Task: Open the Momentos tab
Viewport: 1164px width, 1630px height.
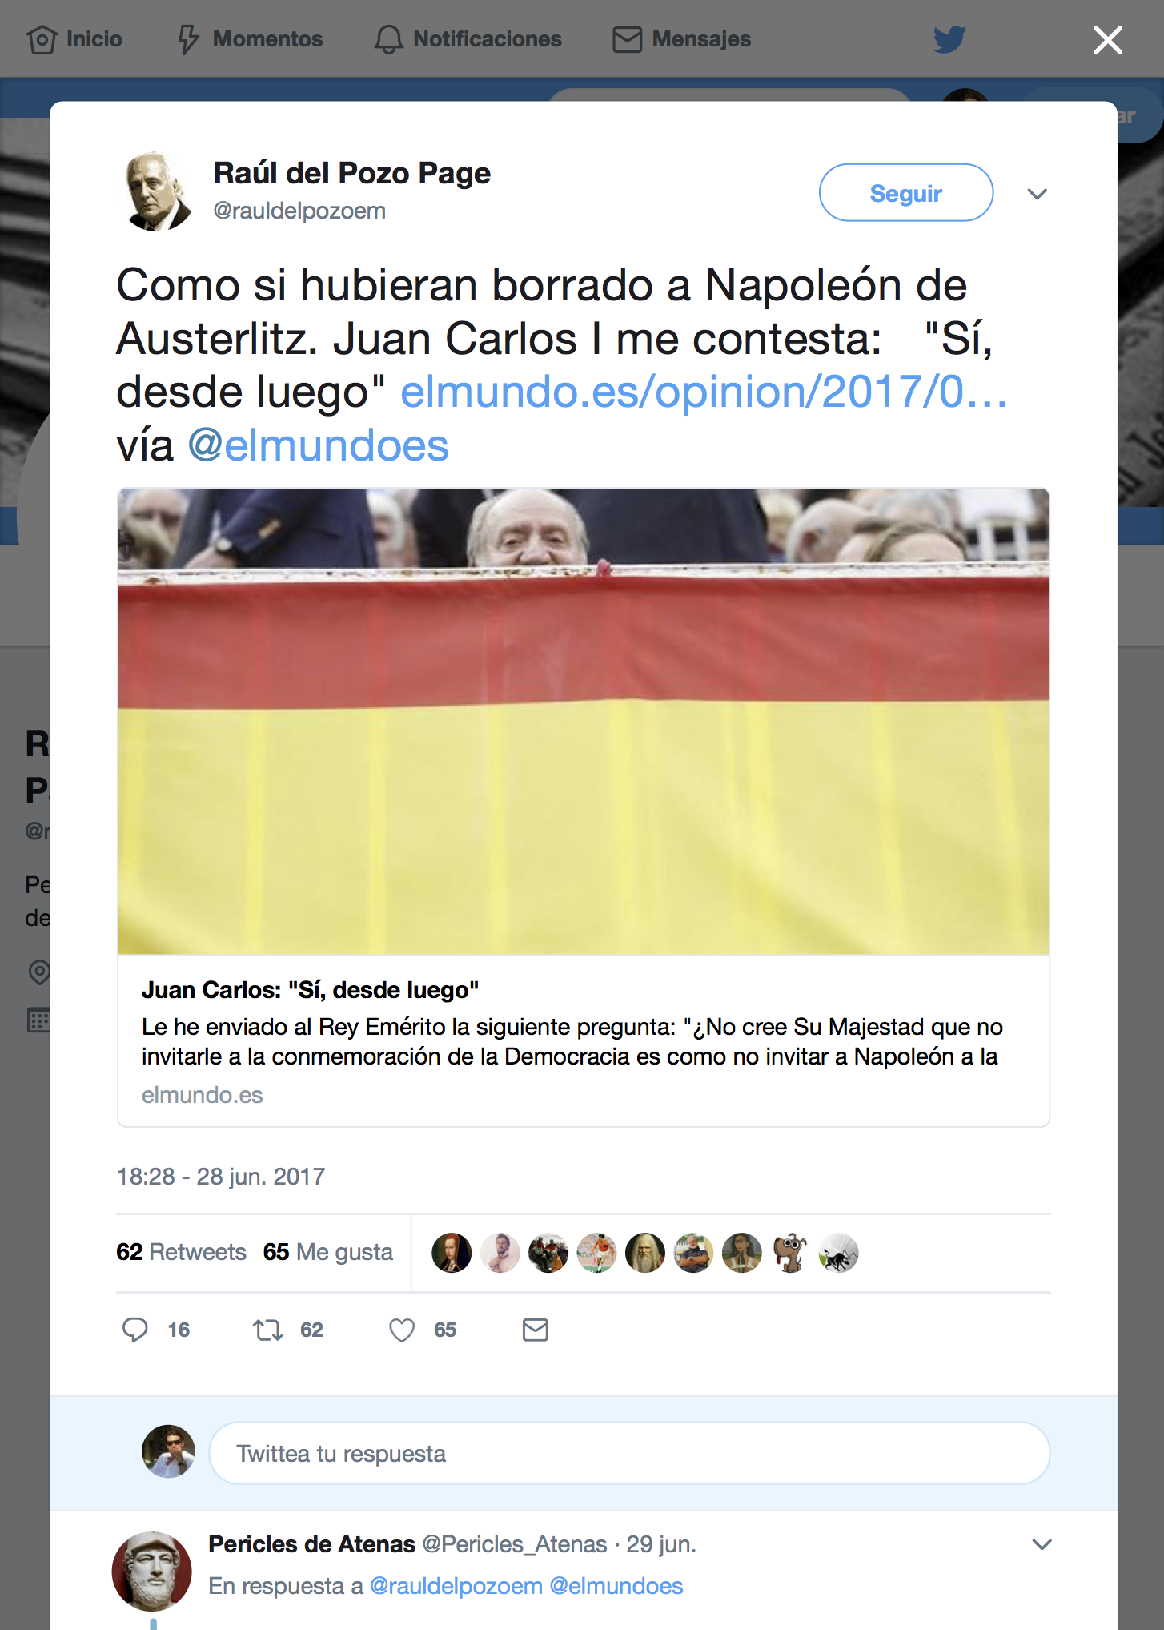Action: pyautogui.click(x=250, y=38)
